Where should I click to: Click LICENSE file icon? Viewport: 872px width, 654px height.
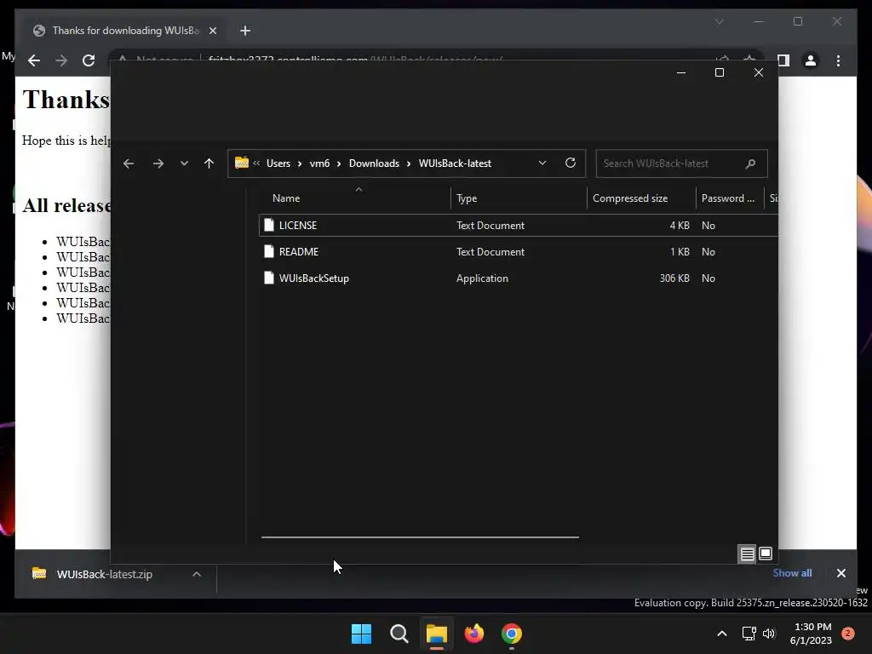pos(269,225)
